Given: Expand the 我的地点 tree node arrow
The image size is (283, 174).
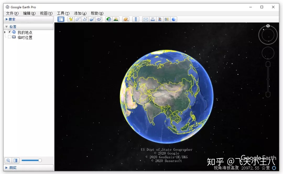Looking at the screenshot, I should click(5, 32).
